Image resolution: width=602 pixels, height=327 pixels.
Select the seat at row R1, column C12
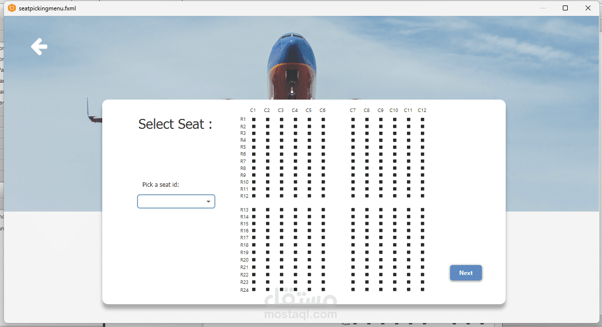(x=422, y=119)
